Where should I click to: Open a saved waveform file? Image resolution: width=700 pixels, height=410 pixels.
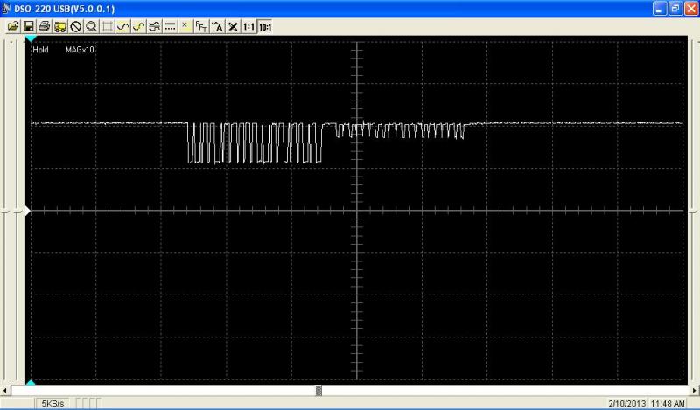13,27
